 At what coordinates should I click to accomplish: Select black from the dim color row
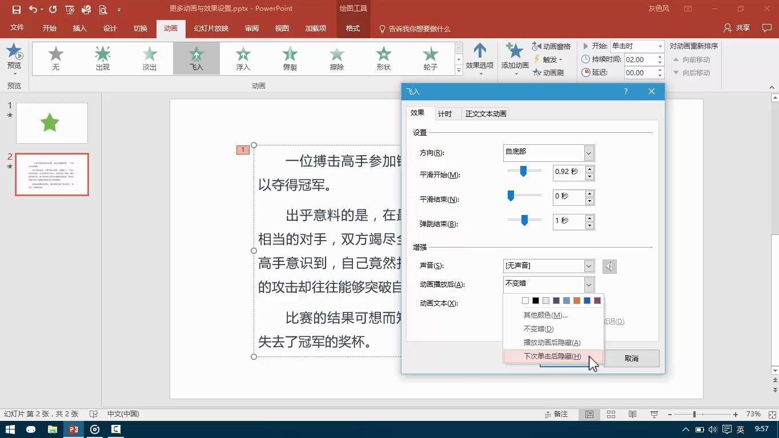(x=535, y=301)
